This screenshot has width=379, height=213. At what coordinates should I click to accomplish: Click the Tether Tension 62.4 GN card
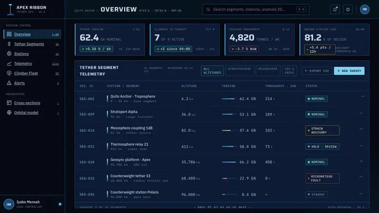point(110,40)
